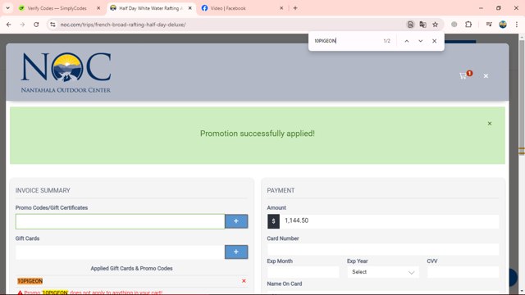The height and width of the screenshot is (295, 525).
Task: Click the NOC Nantahala Outdoor Center logo
Action: click(x=66, y=72)
